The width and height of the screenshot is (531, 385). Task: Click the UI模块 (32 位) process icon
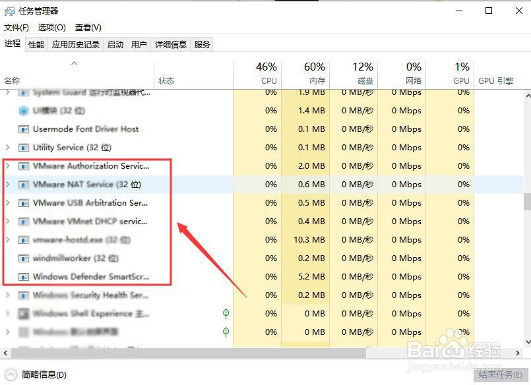coord(23,111)
